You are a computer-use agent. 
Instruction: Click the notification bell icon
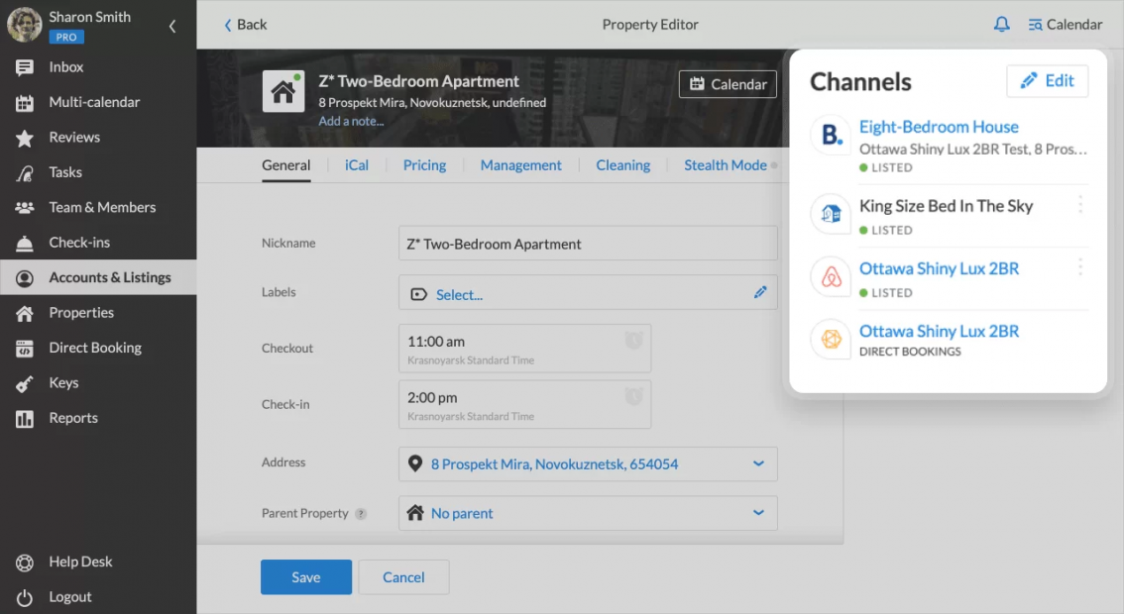1001,25
